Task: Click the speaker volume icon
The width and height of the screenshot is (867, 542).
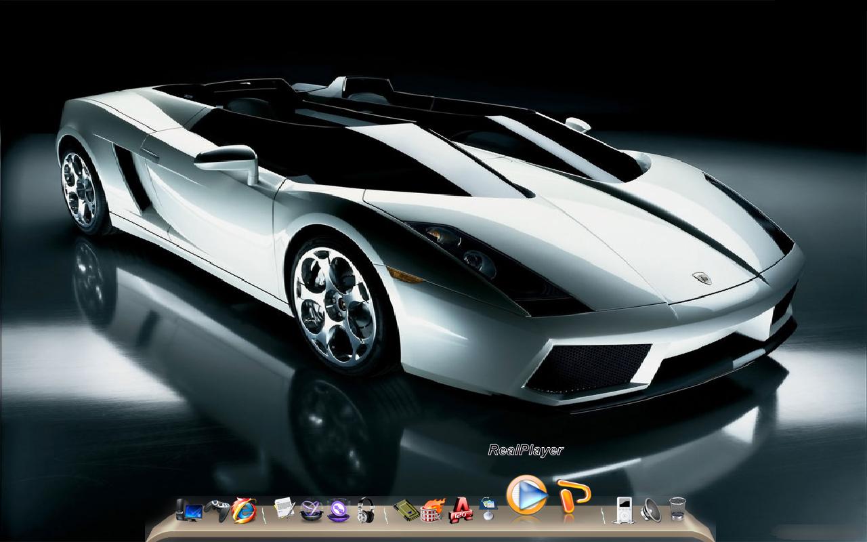Action: (x=650, y=509)
